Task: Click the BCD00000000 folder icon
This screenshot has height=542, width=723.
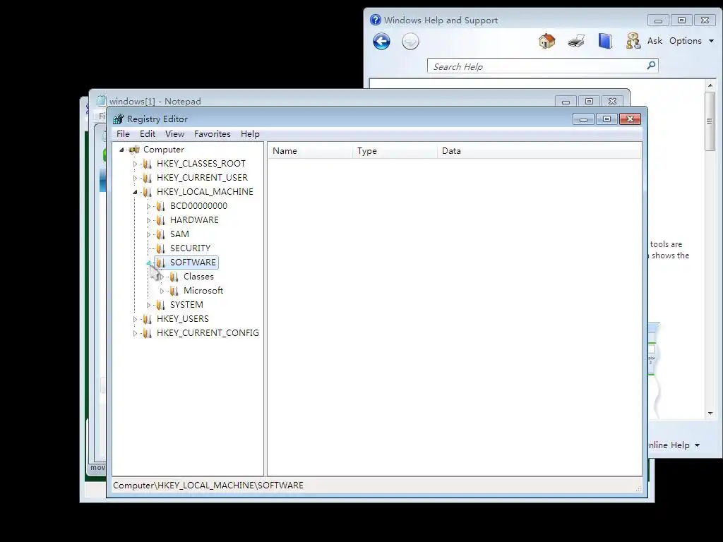Action: point(160,206)
